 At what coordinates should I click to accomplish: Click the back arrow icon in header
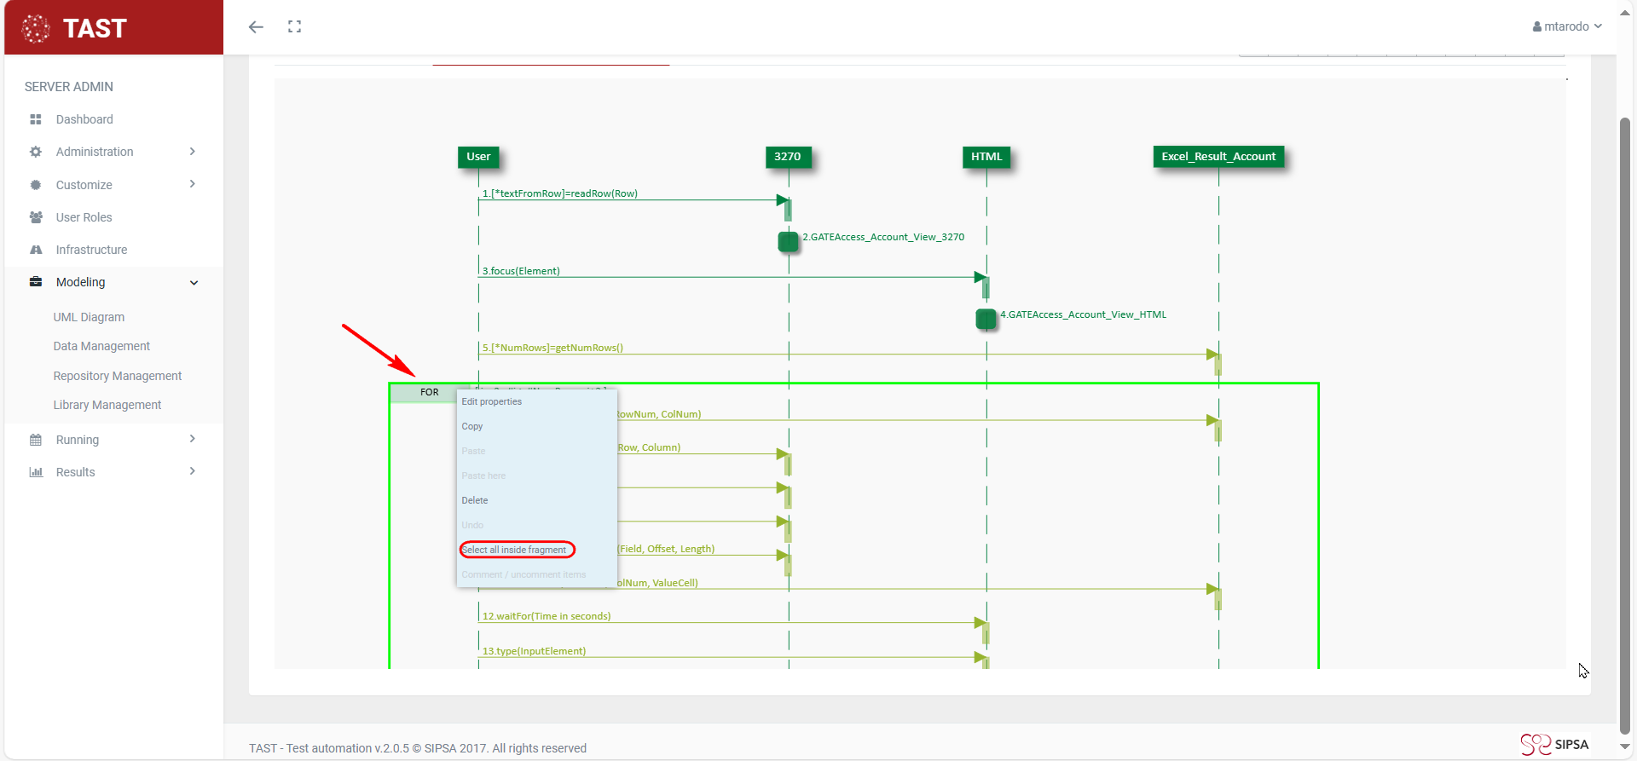click(256, 27)
